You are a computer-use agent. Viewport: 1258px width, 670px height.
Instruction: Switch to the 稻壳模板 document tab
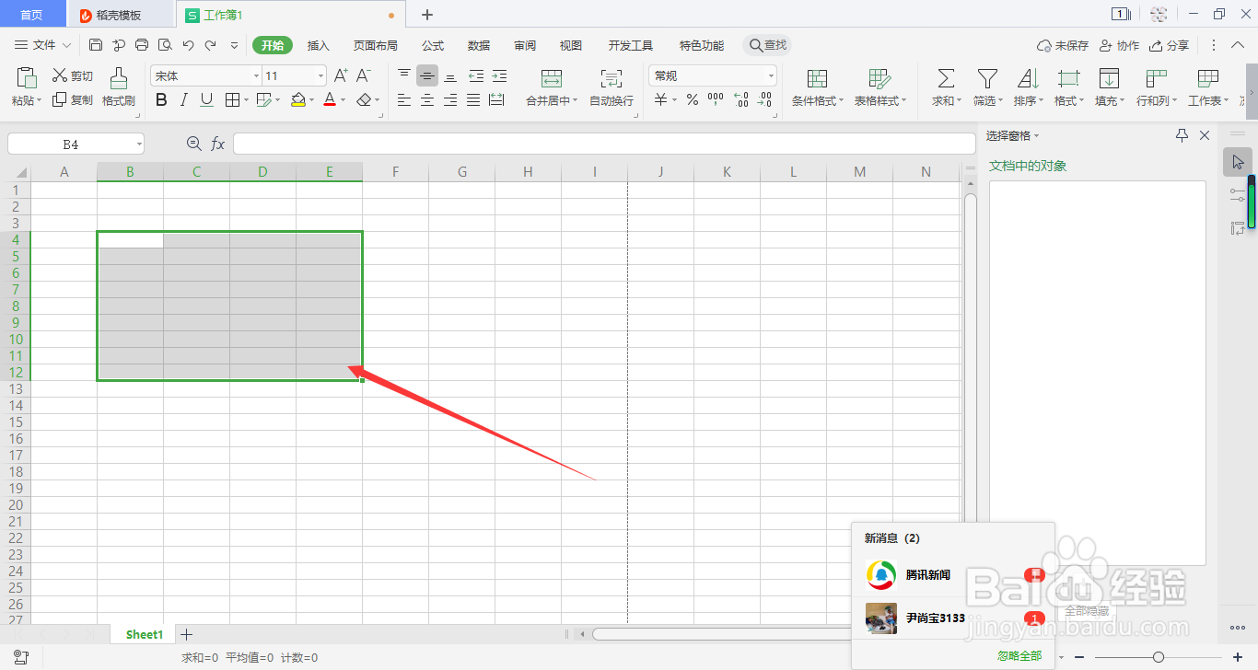click(119, 15)
